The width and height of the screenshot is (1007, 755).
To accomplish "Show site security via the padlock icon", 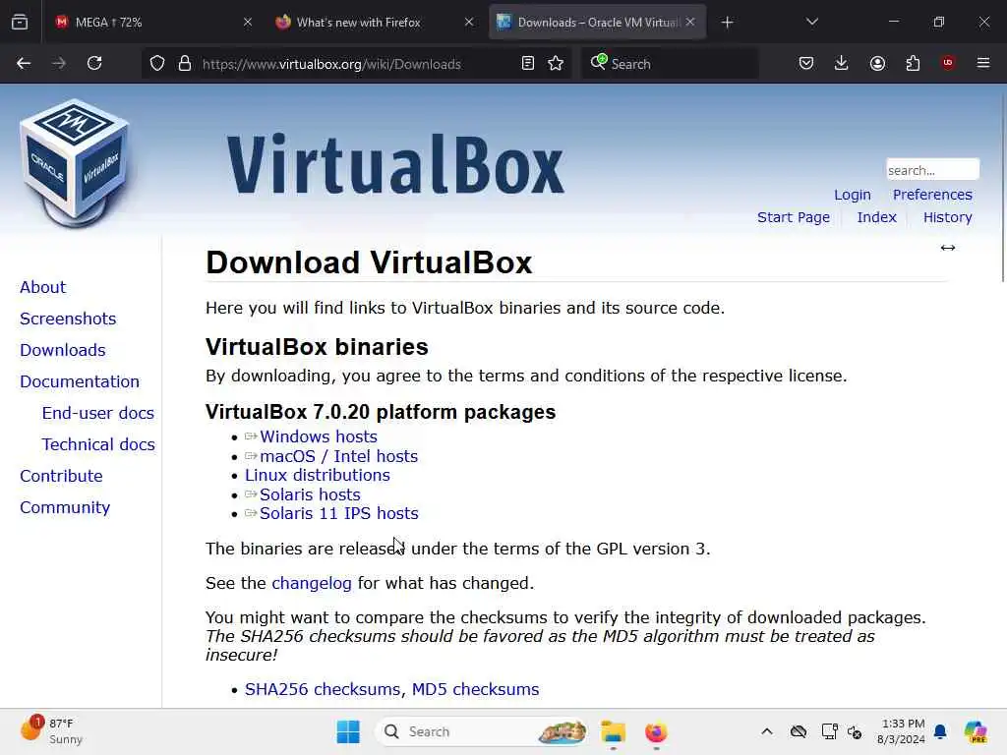I will pos(185,63).
